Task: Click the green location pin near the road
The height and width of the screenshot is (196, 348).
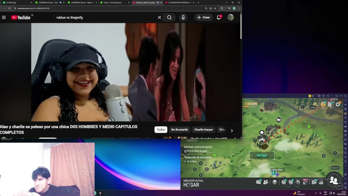Action: click(309, 127)
